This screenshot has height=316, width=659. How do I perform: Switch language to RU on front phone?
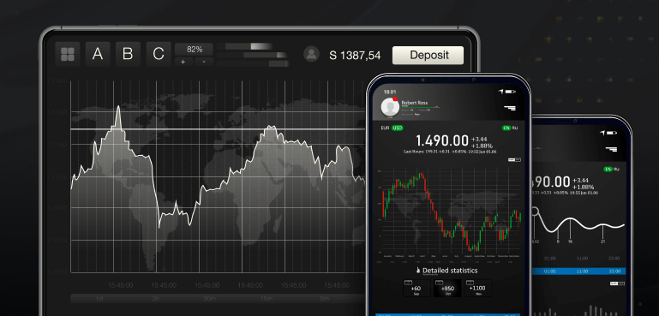(515, 128)
